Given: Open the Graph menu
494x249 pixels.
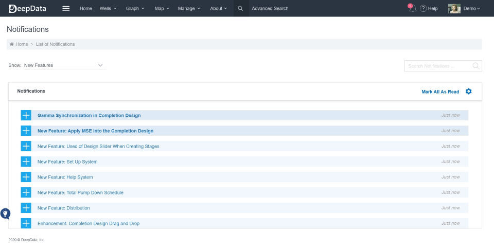Looking at the screenshot, I should (x=135, y=9).
